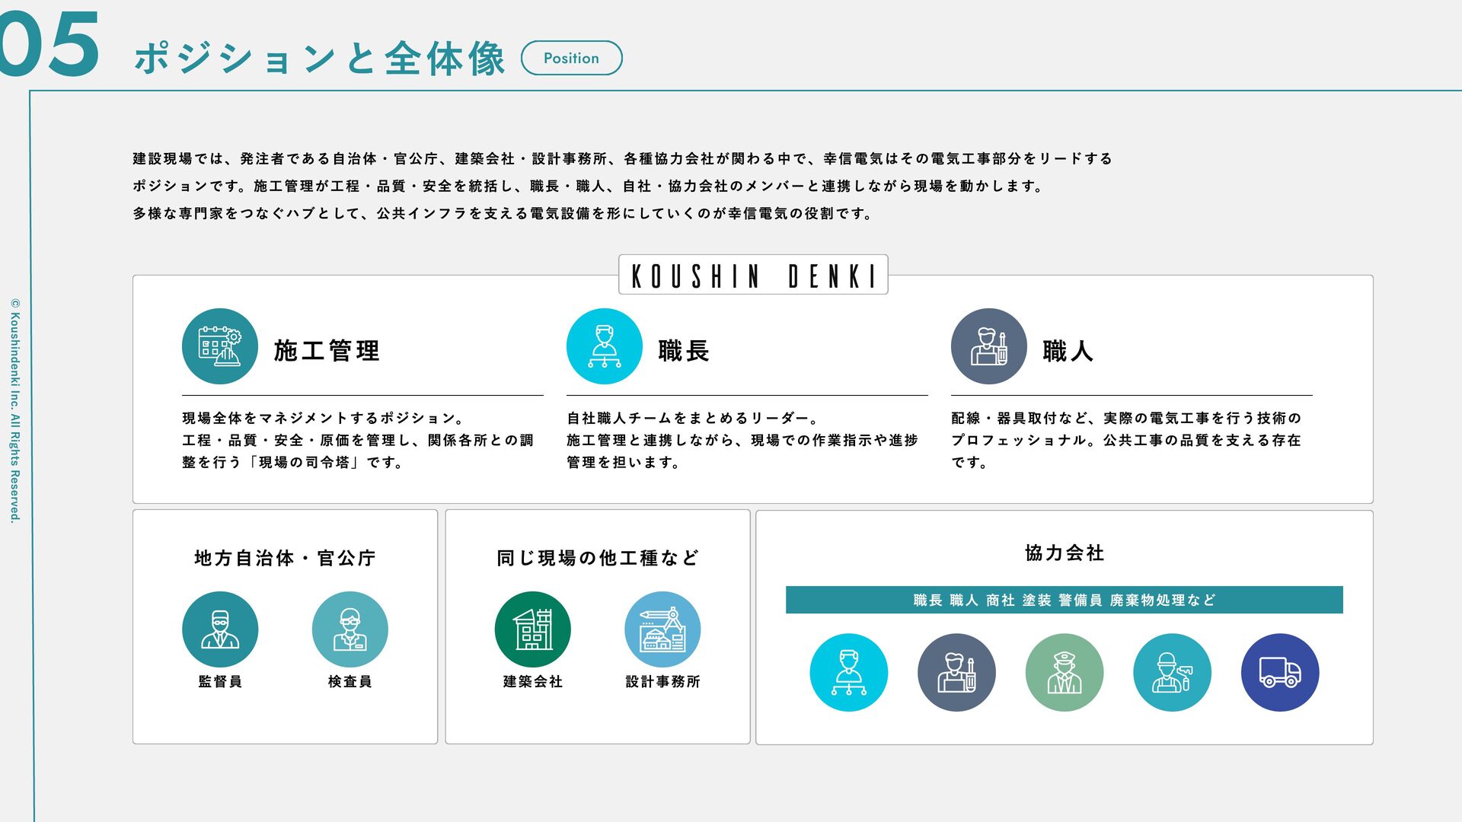Click the vertical Koushindenki copyright text
Screen dimensions: 1462x822
(14, 411)
